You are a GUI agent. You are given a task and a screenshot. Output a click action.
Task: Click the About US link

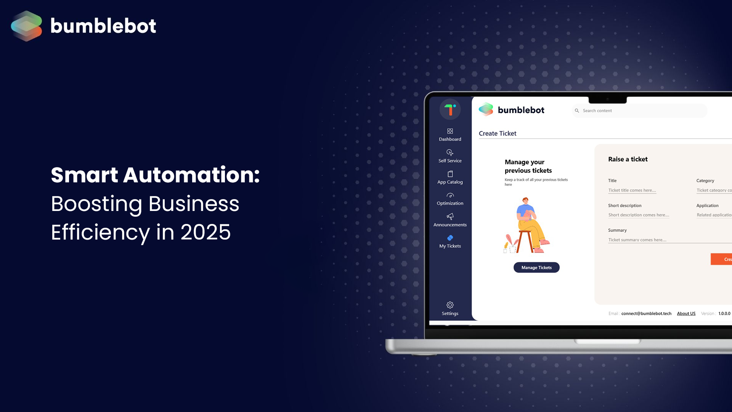pyautogui.click(x=686, y=314)
